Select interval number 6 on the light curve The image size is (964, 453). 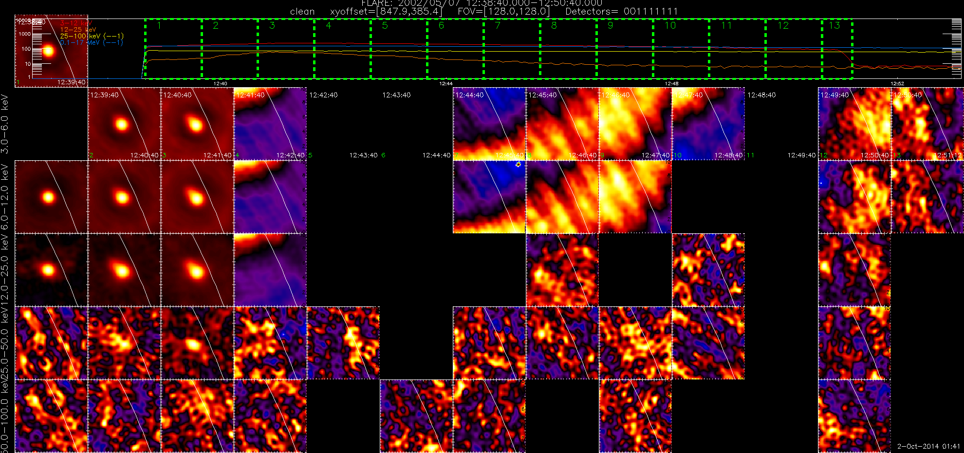(x=441, y=25)
